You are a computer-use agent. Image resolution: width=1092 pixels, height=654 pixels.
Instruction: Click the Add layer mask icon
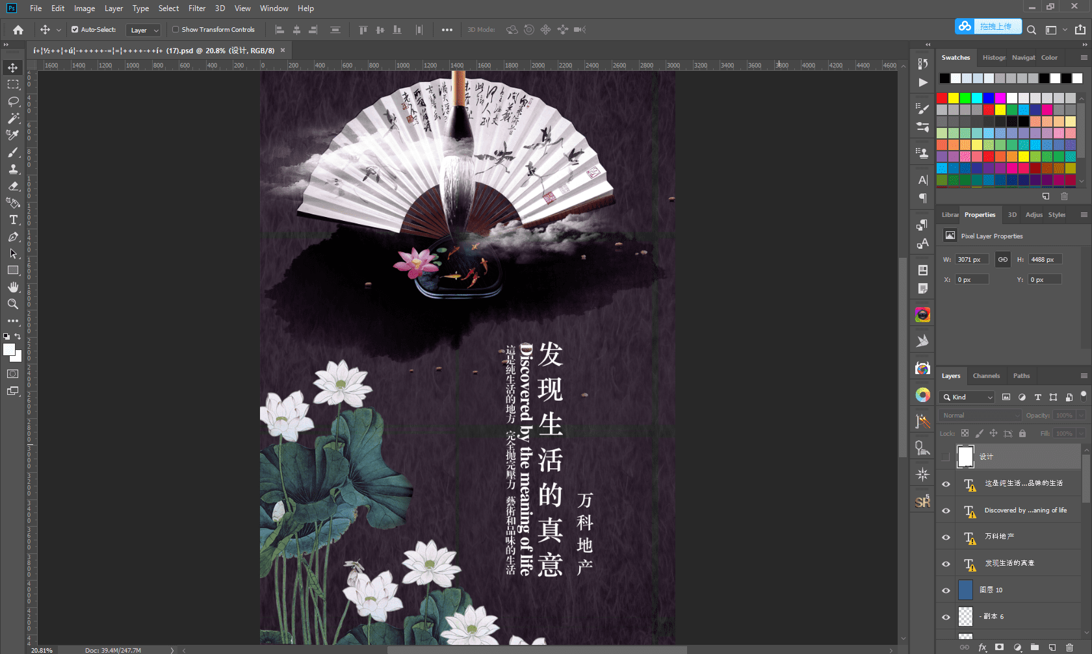click(1000, 648)
